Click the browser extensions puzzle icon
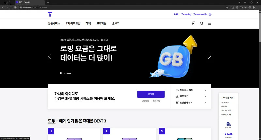This screenshot has height=140, width=261. click(x=233, y=7)
